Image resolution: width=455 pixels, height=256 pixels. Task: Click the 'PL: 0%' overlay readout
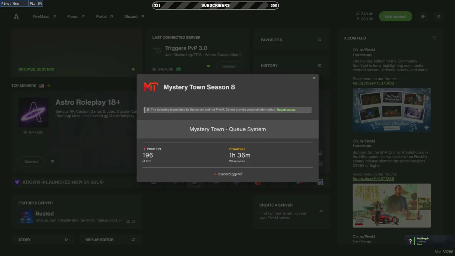coord(36,4)
